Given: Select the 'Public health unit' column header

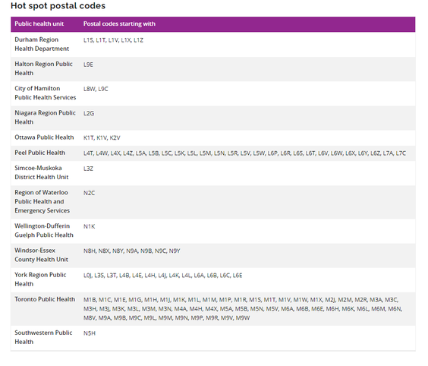Looking at the screenshot, I should [39, 24].
